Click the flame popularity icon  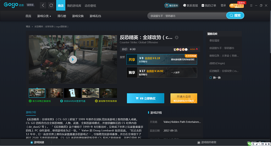197,49
